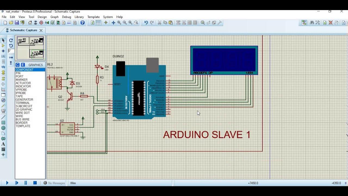Click the Rotate Anti-Clockwise icon
348x196 pixels.
click(11, 46)
